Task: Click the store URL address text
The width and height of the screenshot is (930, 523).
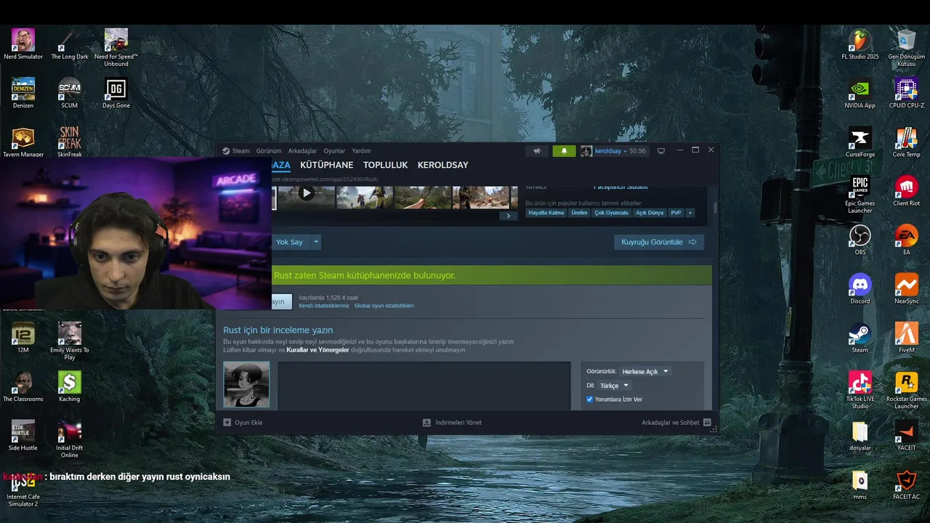Action: click(x=325, y=179)
